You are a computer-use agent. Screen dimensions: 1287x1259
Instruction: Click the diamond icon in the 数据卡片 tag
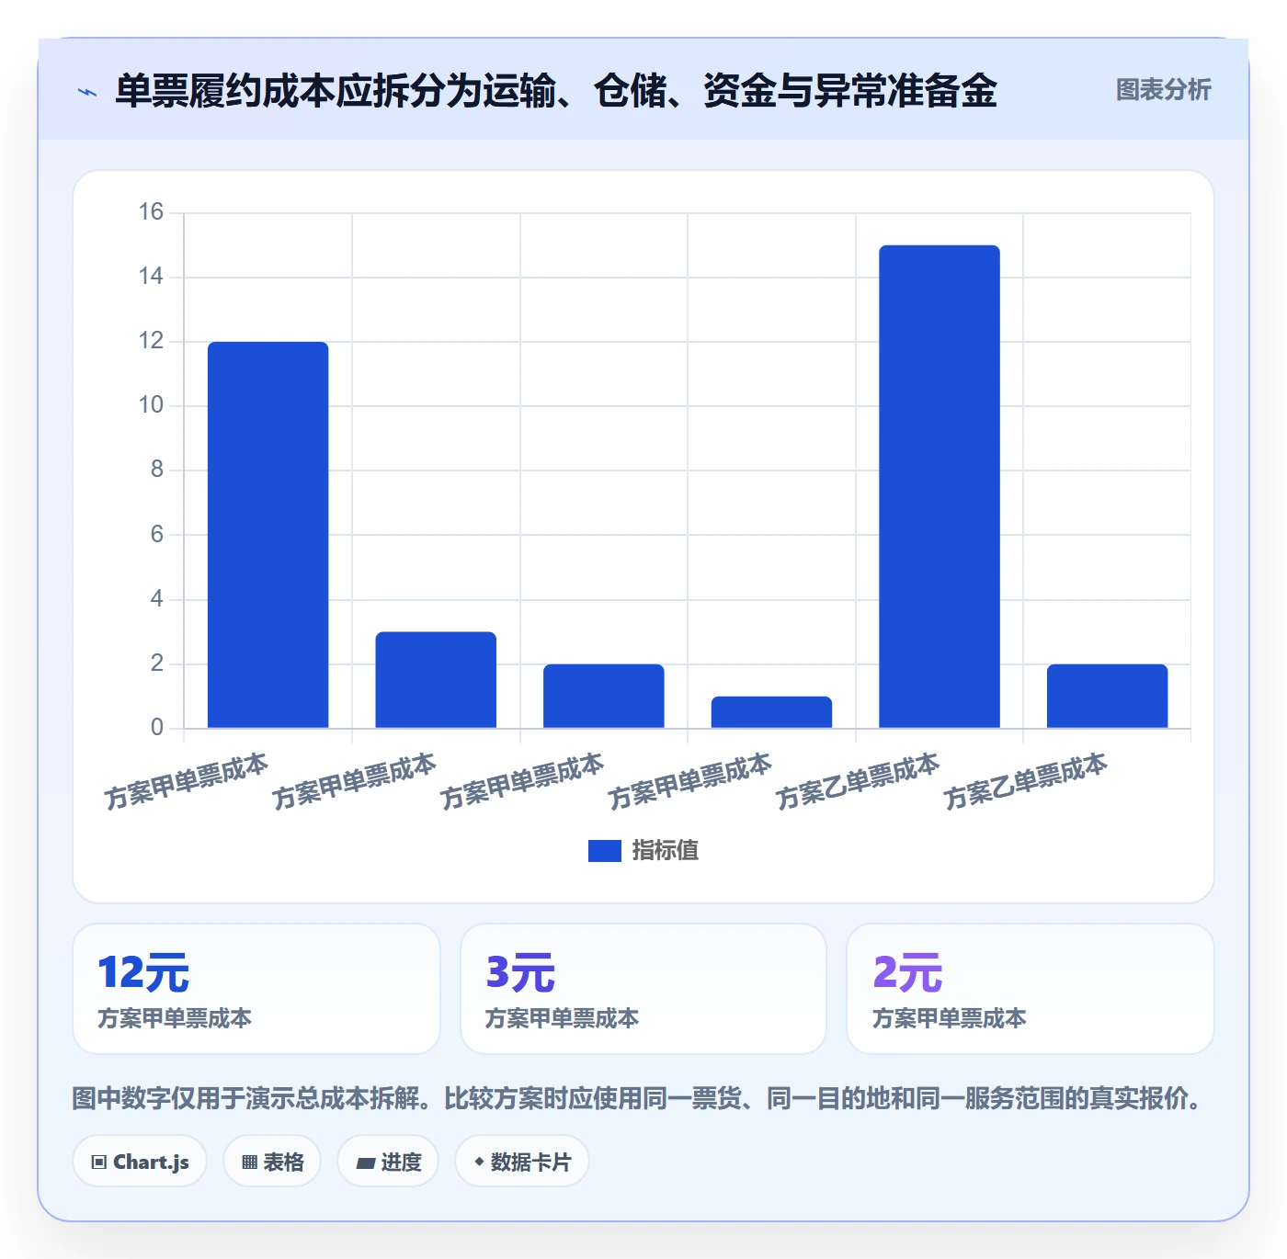[479, 1162]
